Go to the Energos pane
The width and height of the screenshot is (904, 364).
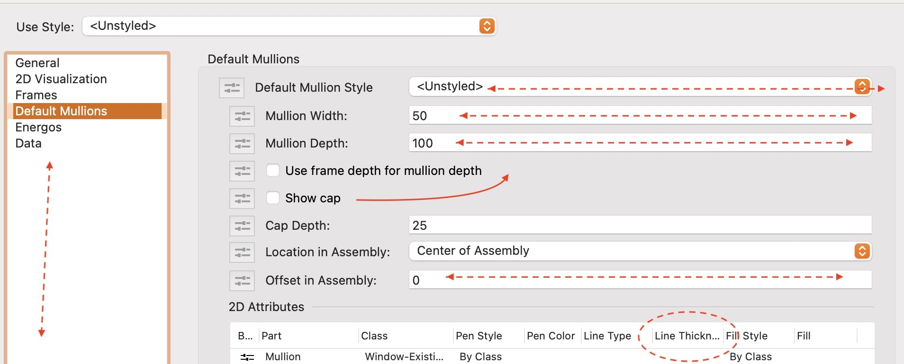coord(38,127)
